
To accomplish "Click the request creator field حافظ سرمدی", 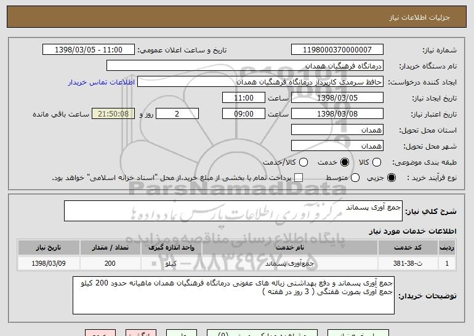I will tap(260, 82).
